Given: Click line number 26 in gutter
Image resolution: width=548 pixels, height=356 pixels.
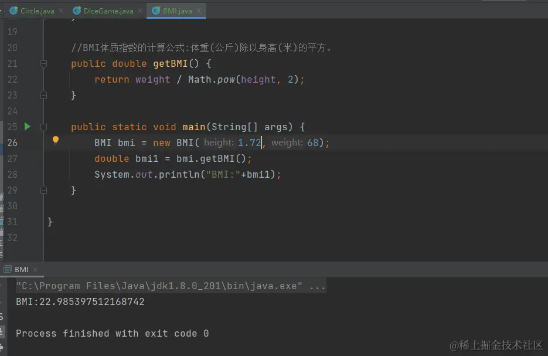Looking at the screenshot, I should coord(12,143).
